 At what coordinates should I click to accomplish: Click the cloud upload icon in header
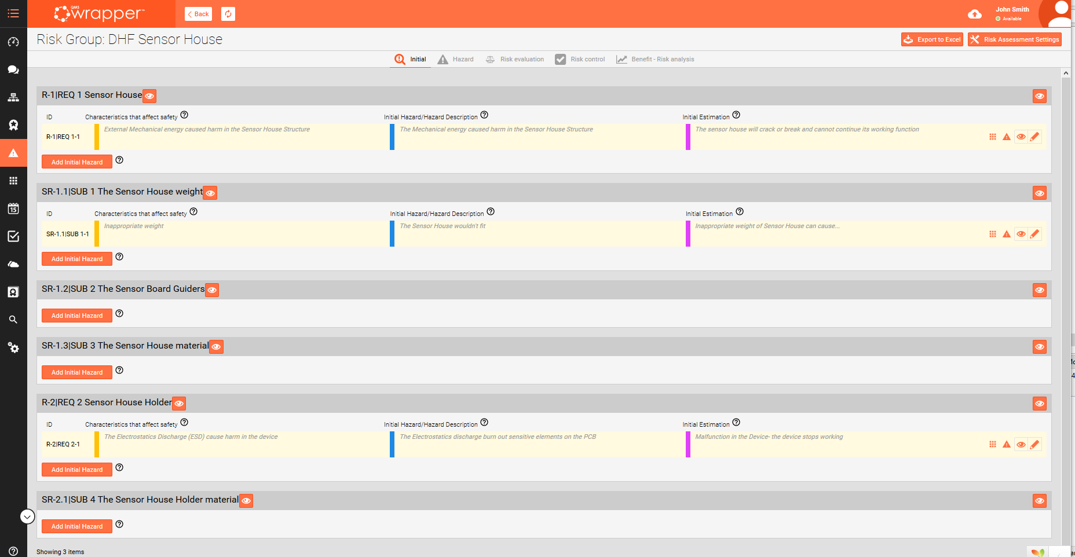click(975, 14)
